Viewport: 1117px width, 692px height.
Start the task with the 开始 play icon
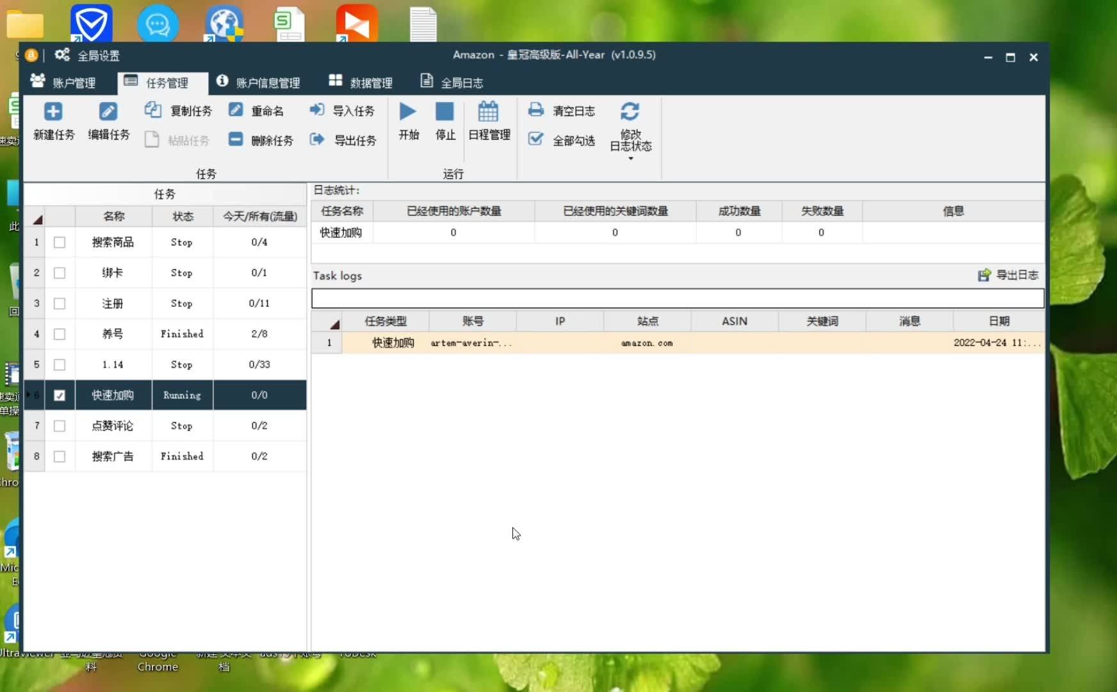(x=408, y=111)
